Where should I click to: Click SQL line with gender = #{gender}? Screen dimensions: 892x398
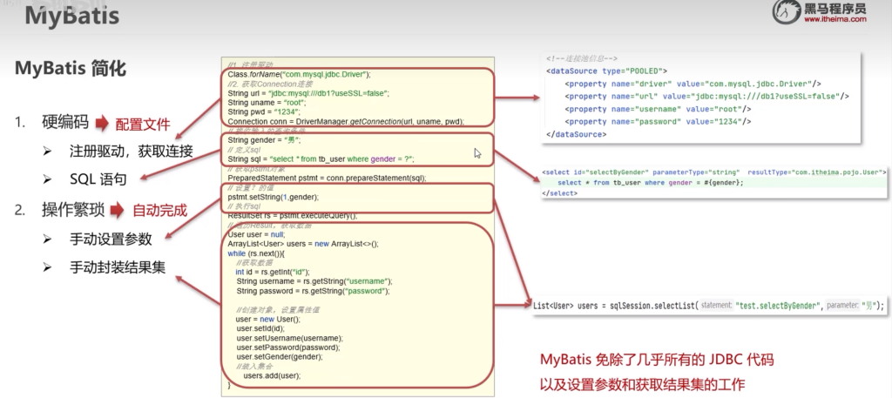pos(651,183)
